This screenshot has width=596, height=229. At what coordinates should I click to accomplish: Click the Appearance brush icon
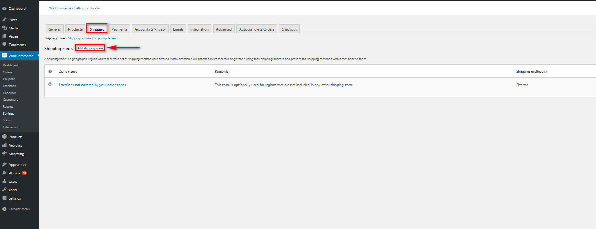5,164
